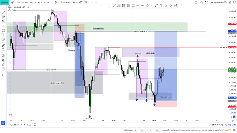
Task: Switch to 1h timeframe
Action: (35, 2)
